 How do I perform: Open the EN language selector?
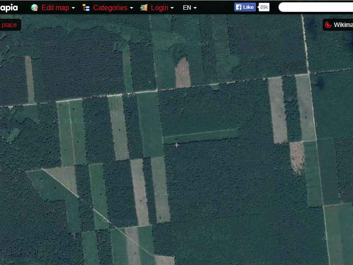tap(190, 8)
